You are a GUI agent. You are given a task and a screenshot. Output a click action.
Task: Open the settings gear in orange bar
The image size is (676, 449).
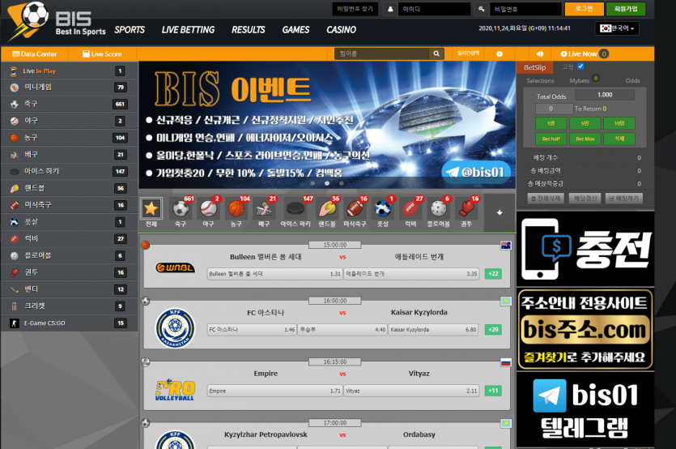click(500, 54)
